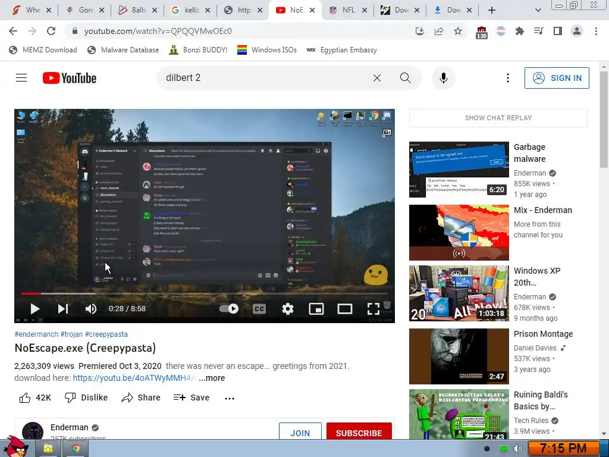Dislike this video
The width and height of the screenshot is (609, 457).
[86, 397]
